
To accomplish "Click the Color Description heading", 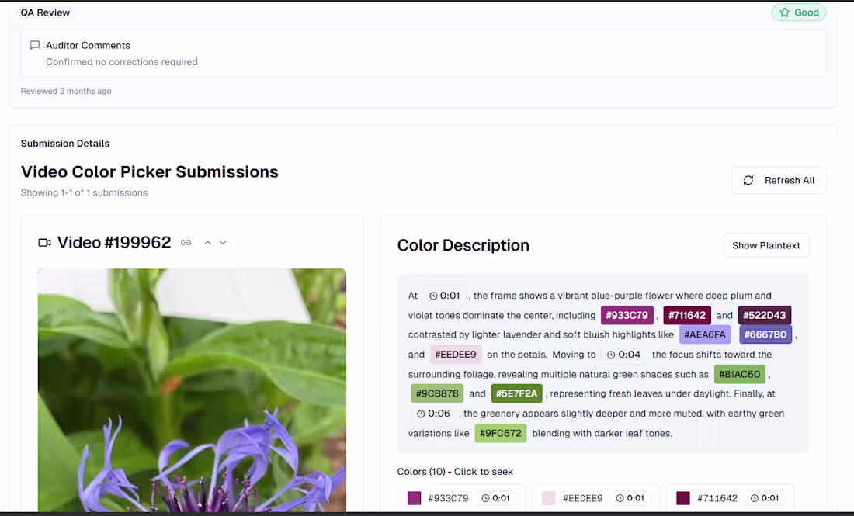I will [x=463, y=245].
